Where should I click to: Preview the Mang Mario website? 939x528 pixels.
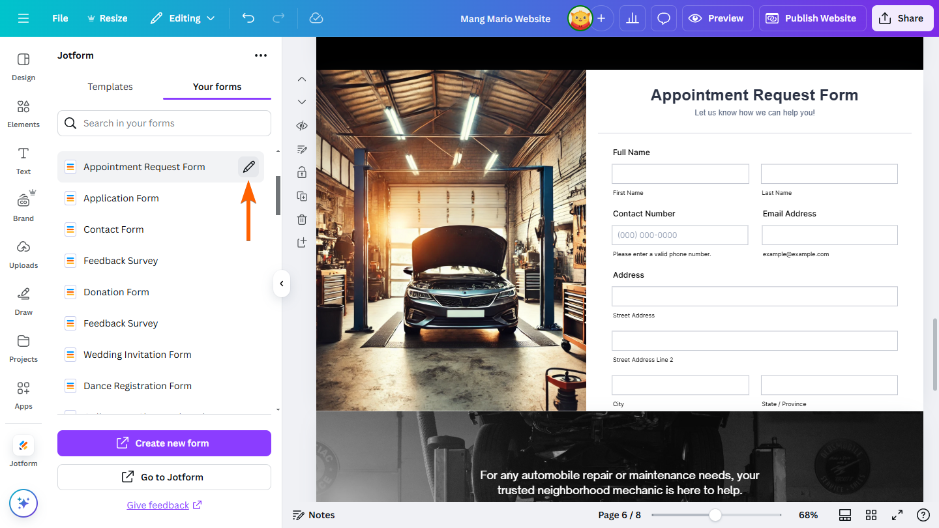[718, 18]
